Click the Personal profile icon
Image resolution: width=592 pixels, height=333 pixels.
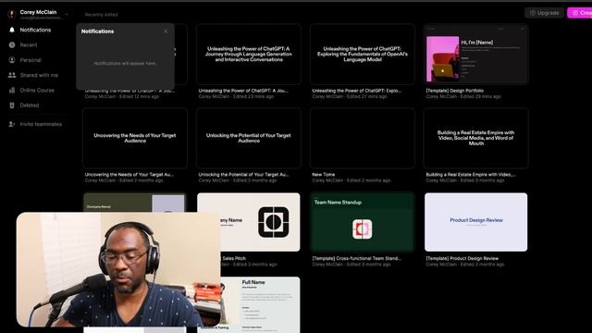coord(12,60)
